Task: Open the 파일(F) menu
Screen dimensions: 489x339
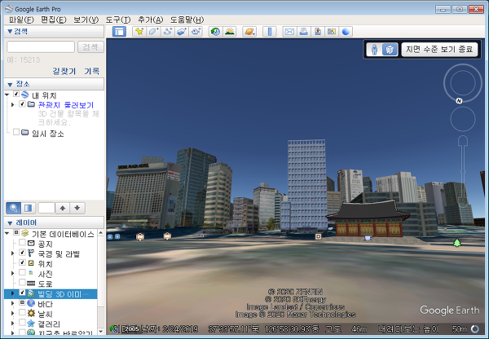Action: (x=21, y=20)
